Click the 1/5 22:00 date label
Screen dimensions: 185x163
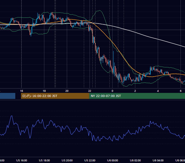tap(90, 160)
